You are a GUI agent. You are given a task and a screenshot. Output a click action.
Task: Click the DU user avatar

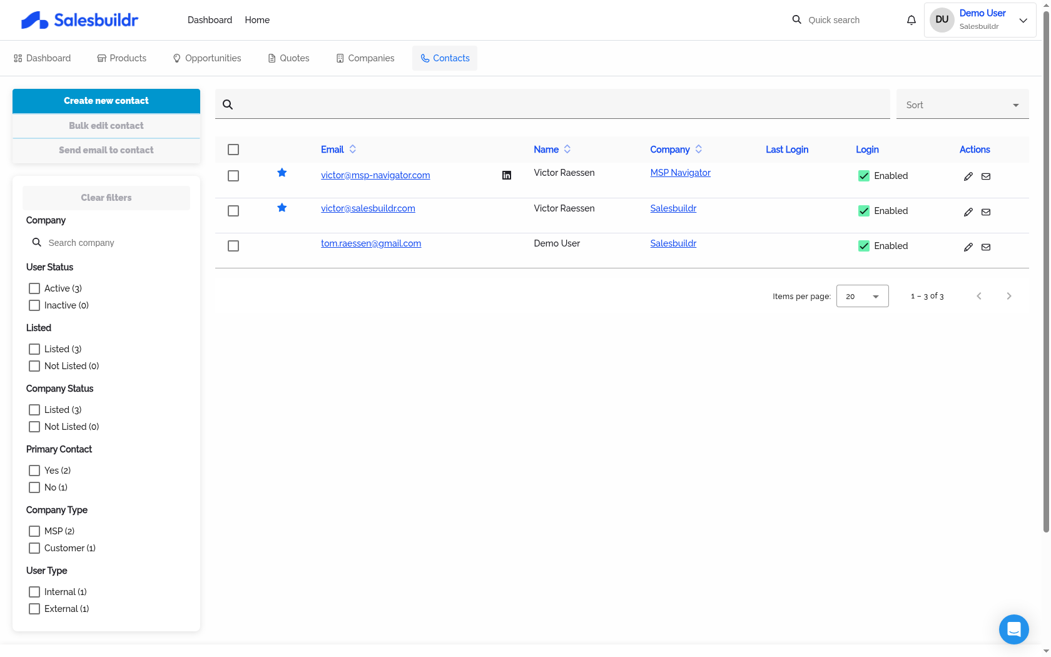pyautogui.click(x=942, y=19)
